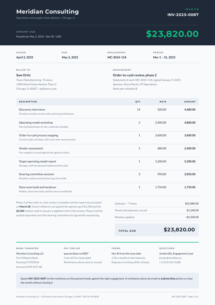Click quantity 14 for Discovery interviews
215x305 pixels.
(x=139, y=110)
